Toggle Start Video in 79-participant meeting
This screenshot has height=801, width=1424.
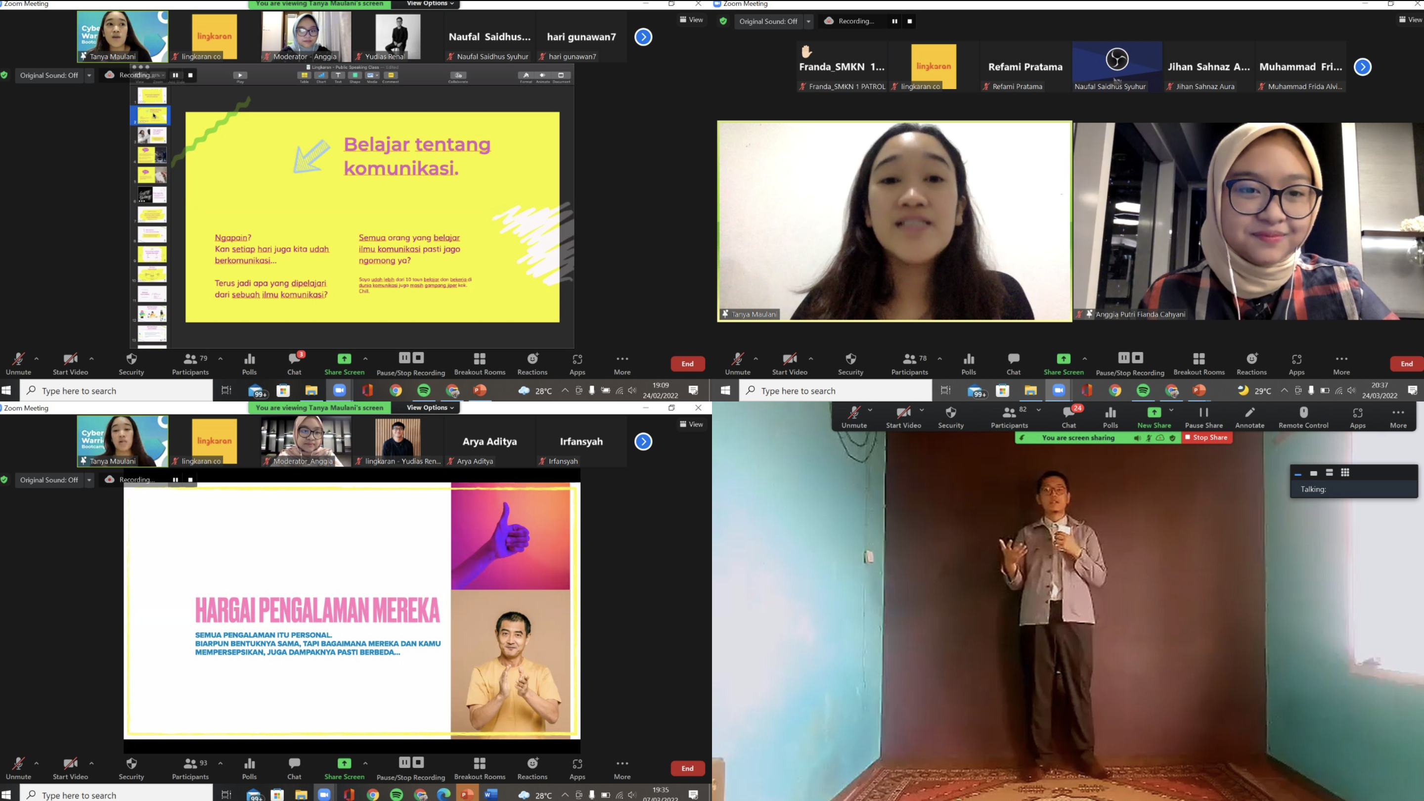coord(70,364)
